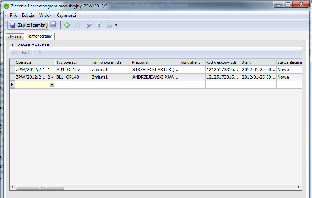312x198 pixels.
Task: Select the row header of second row
Action: 12,77
